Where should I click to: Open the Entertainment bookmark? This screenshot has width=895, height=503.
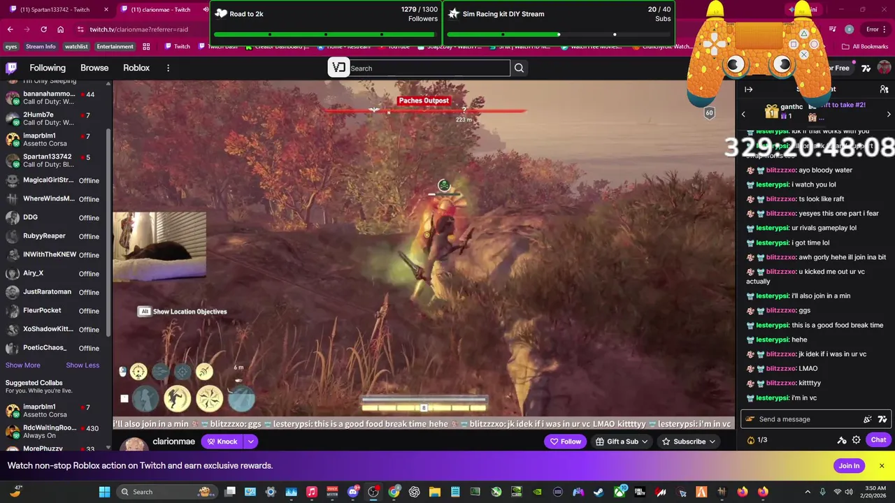tap(115, 47)
